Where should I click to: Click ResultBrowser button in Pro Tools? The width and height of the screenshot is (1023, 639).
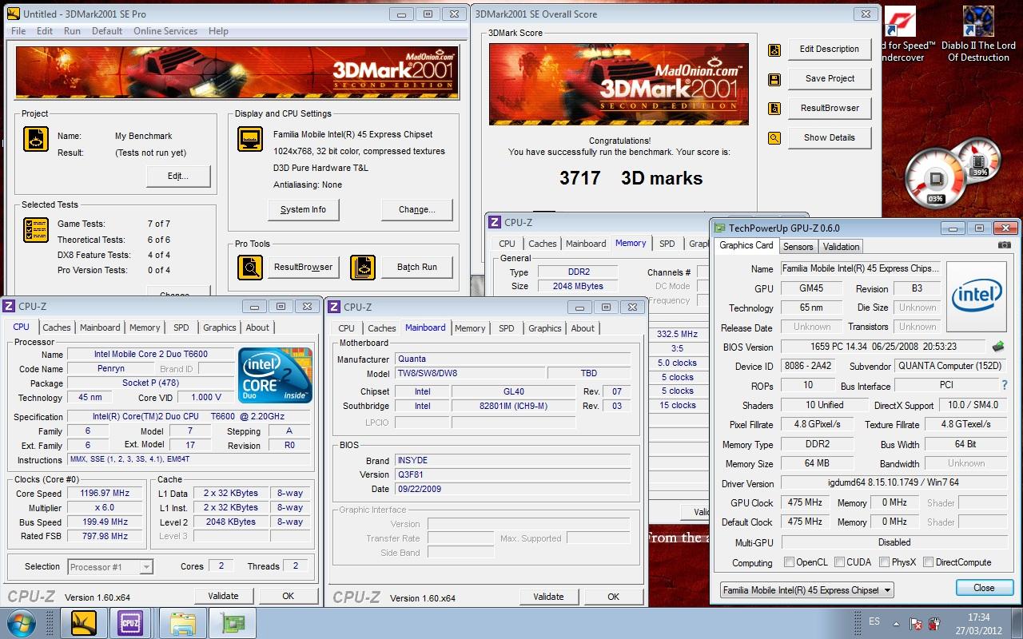point(303,267)
